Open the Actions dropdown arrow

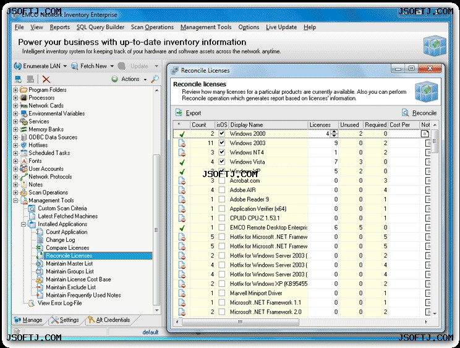click(145, 80)
